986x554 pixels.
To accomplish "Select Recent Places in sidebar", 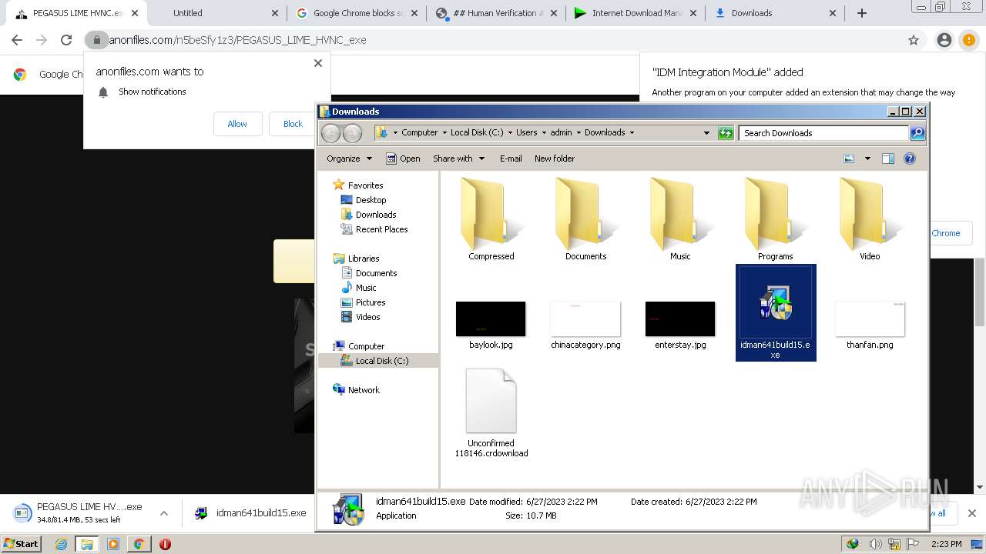I will (x=381, y=229).
